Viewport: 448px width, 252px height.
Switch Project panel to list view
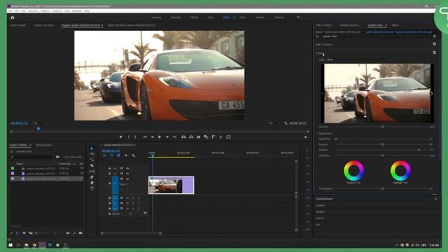[x=17, y=233]
